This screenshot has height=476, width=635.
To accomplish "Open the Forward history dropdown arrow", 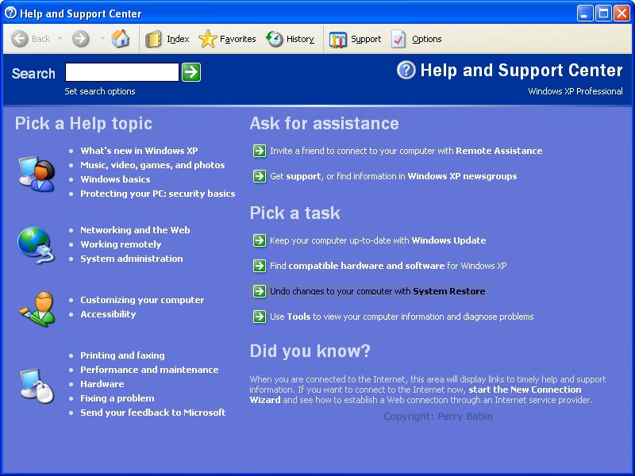I will [x=102, y=39].
